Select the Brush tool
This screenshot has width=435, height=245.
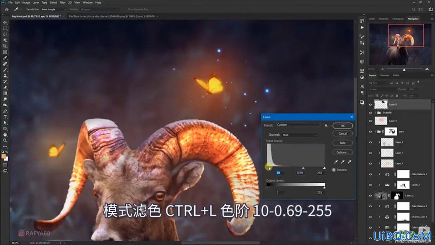(x=5, y=70)
